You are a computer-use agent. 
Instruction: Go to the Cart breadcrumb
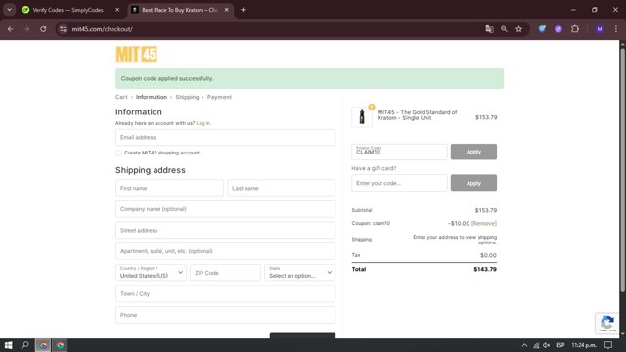coord(121,97)
